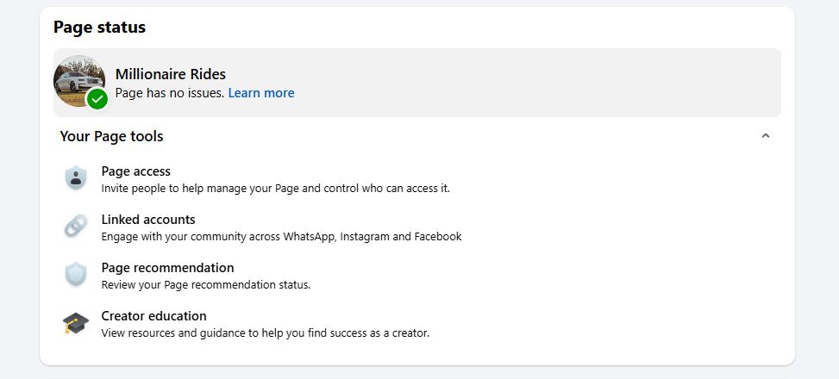839x379 pixels.
Task: Click the Millionaire Rides profile picture
Action: coord(78,80)
